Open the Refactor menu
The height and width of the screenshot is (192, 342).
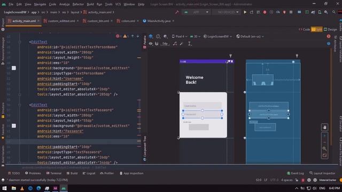click(x=78, y=4)
